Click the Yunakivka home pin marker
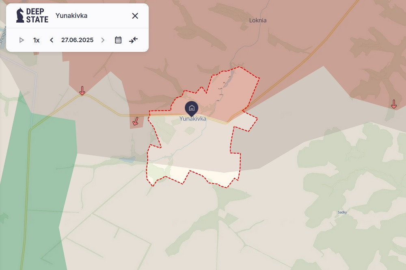 click(192, 108)
